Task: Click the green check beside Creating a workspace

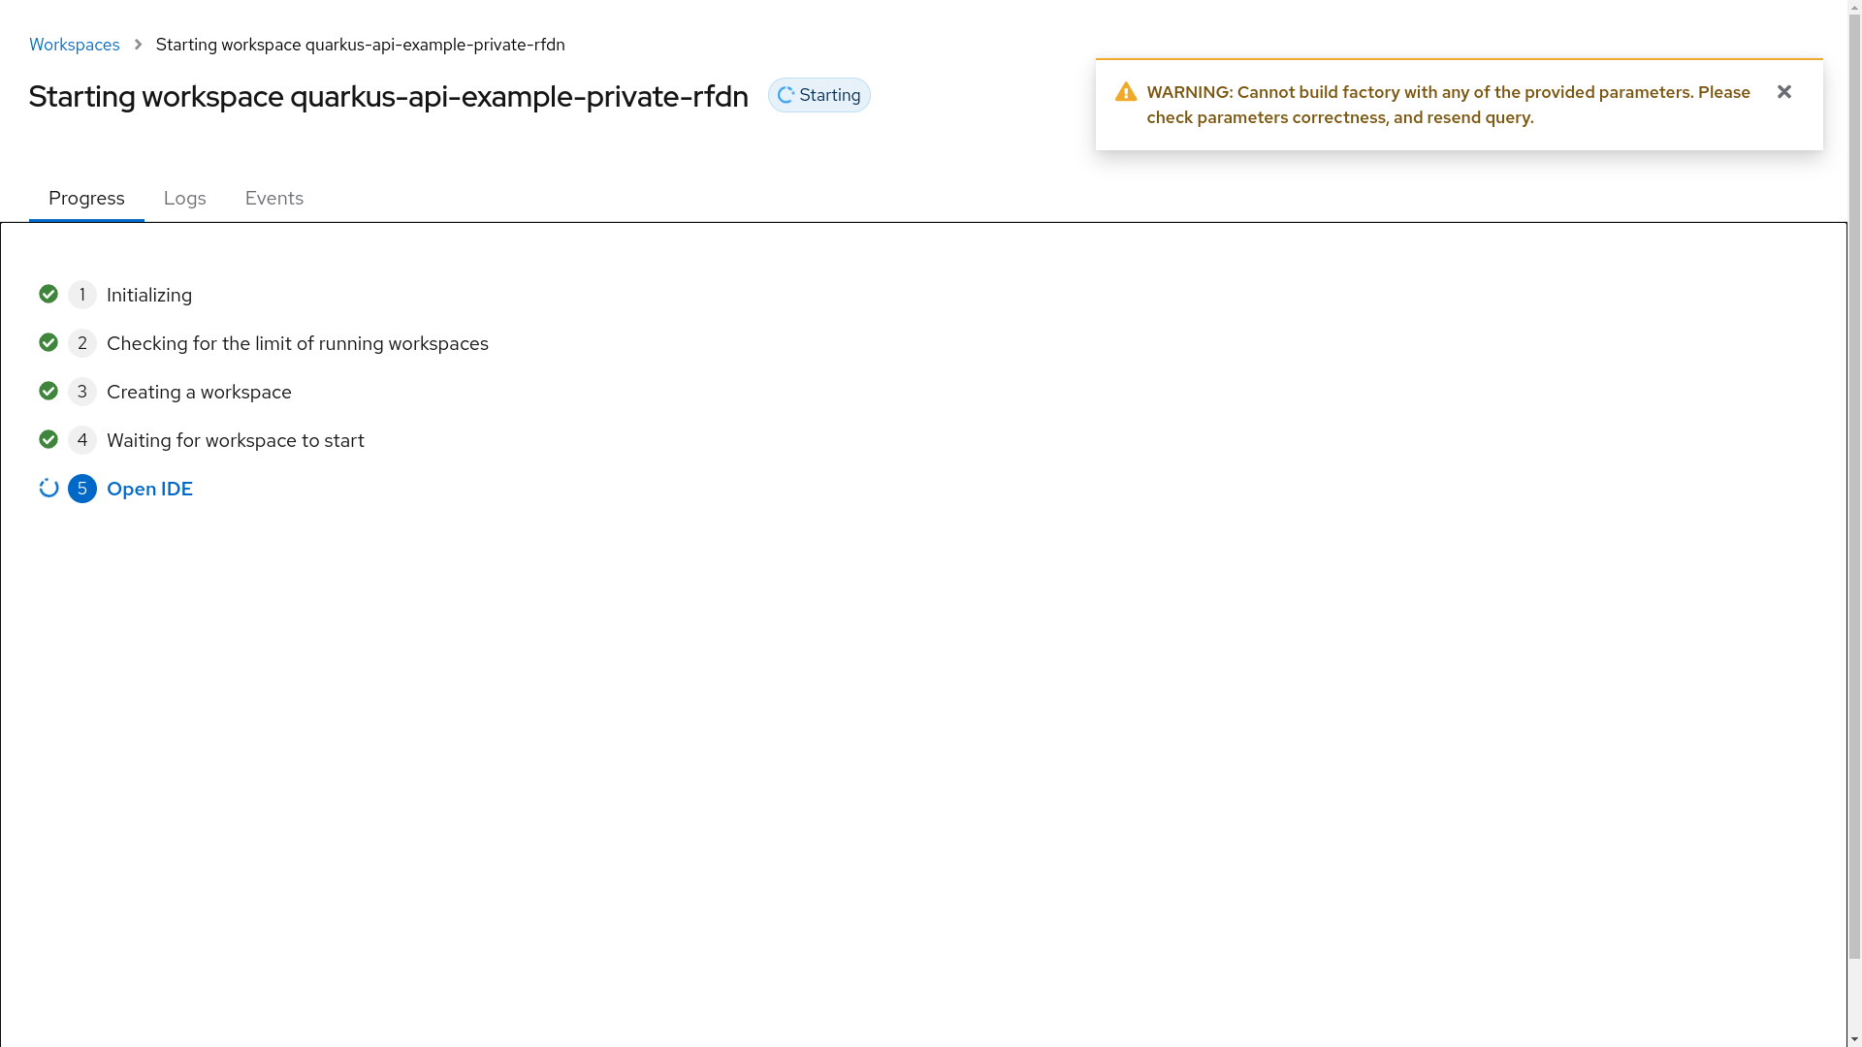Action: (x=48, y=391)
